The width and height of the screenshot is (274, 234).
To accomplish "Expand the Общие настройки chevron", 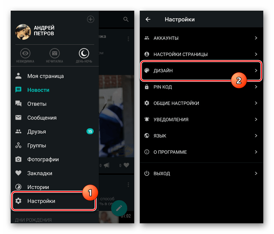I will [256, 103].
